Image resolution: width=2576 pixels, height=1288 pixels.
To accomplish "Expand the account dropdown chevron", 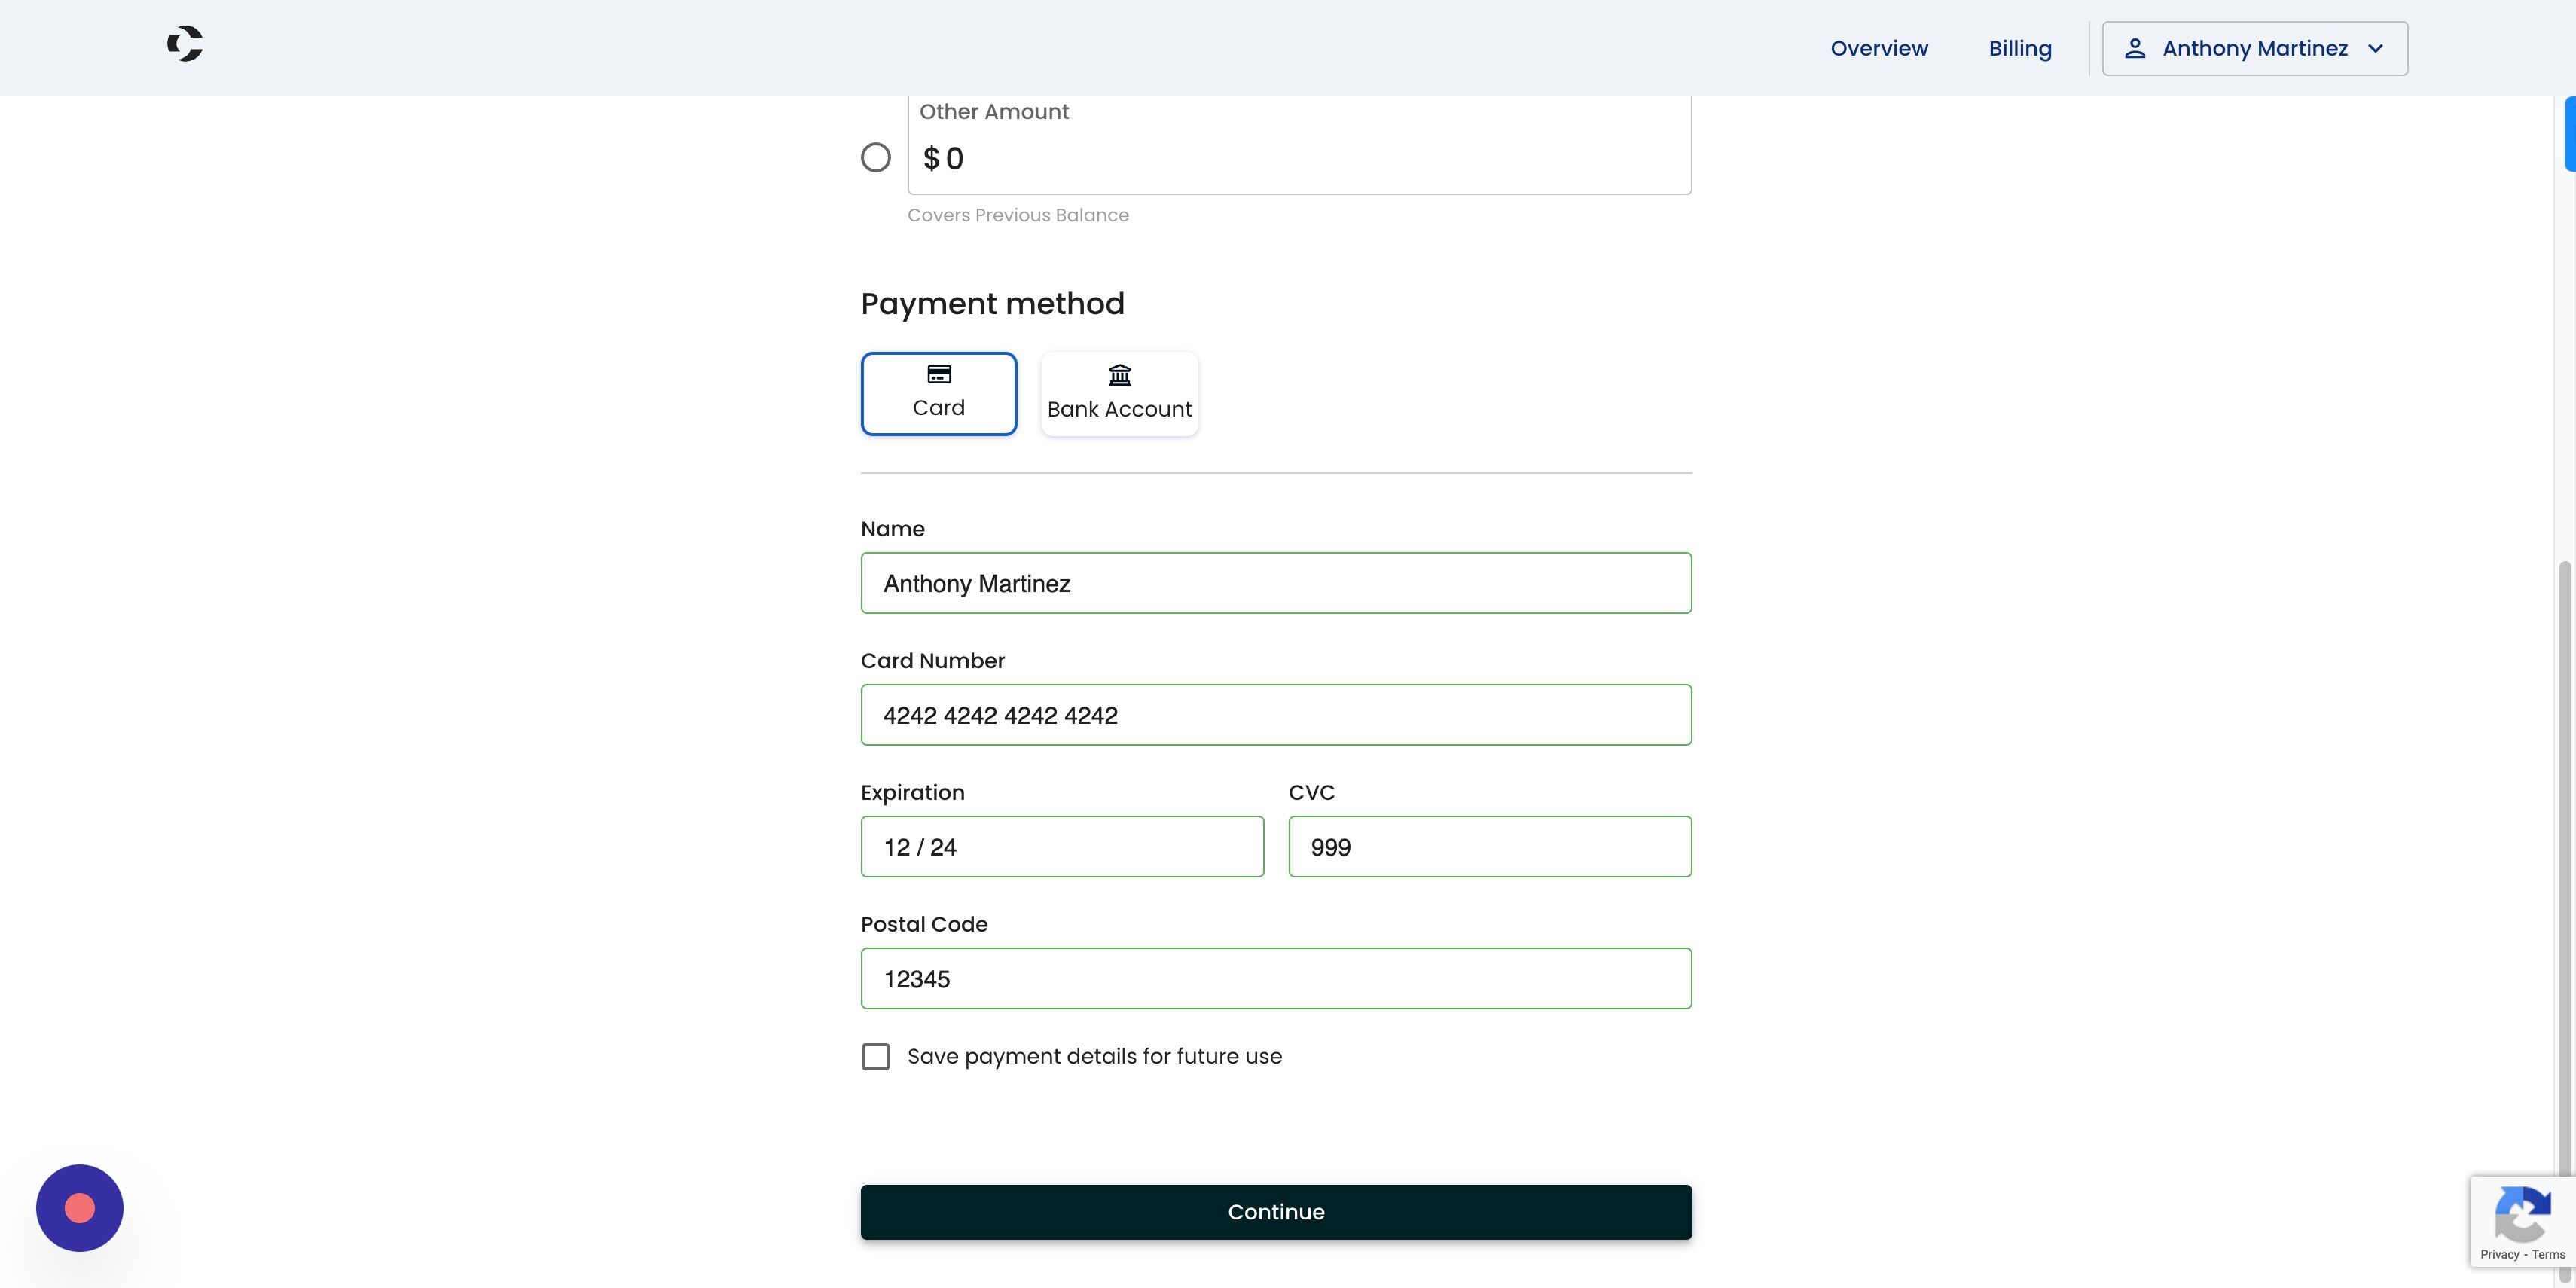I will [x=2376, y=48].
